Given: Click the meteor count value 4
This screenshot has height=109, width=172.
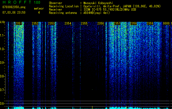Looking at the screenshot, I should 39,13.
